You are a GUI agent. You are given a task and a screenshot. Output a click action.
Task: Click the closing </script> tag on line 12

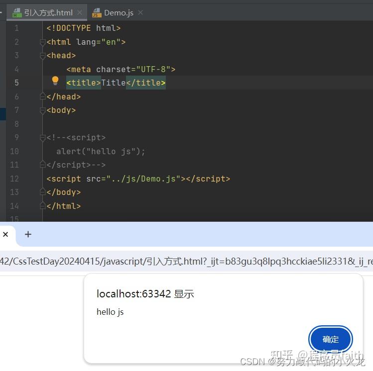click(208, 179)
